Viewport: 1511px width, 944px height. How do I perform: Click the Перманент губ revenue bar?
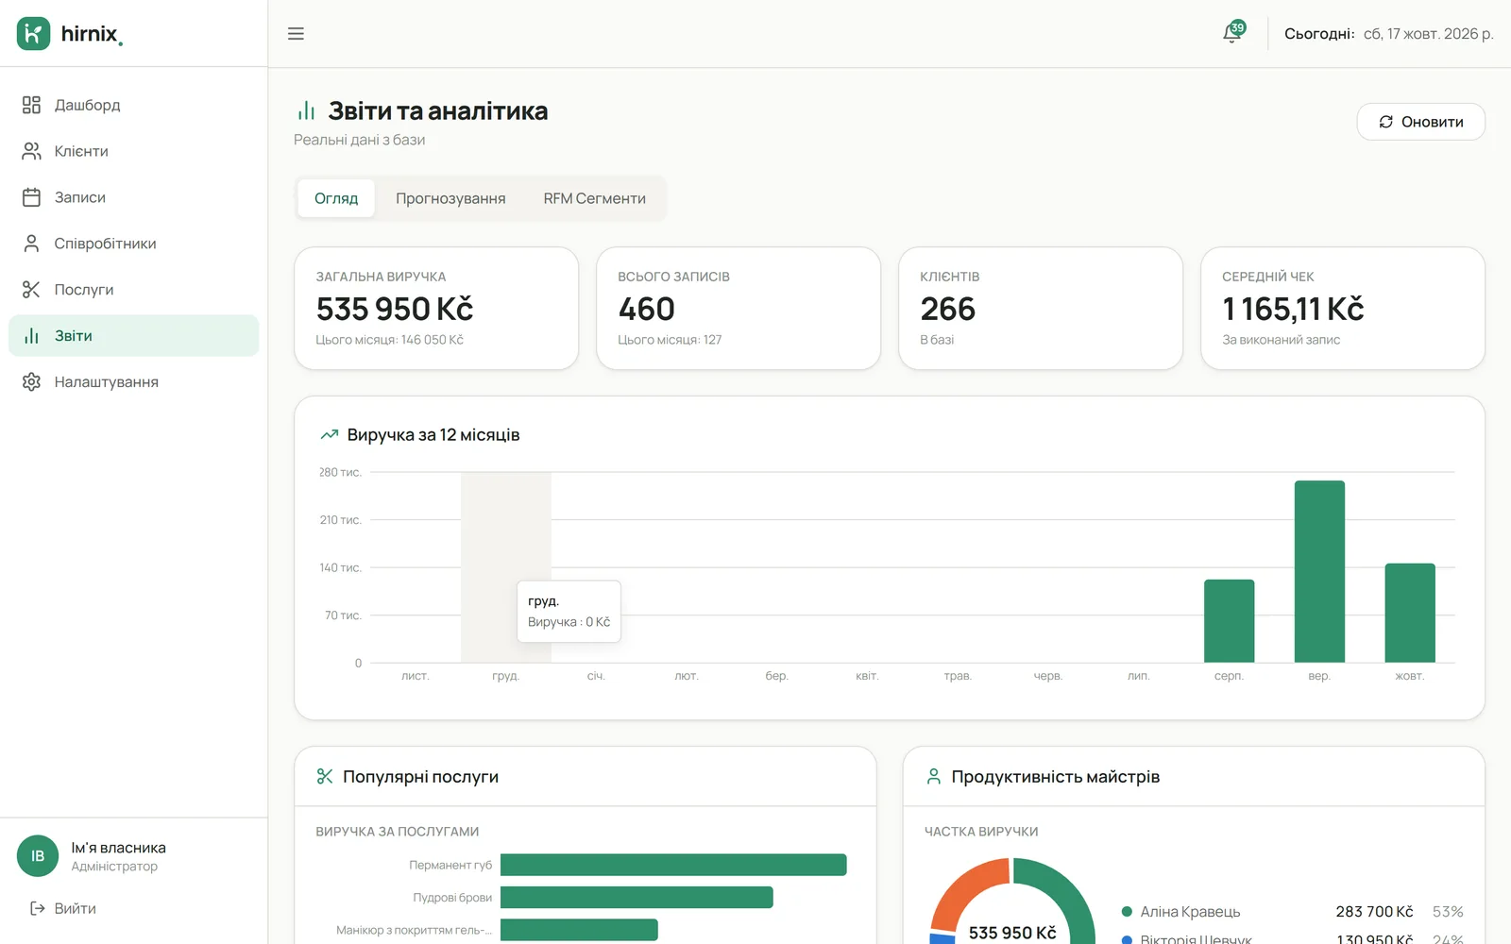pos(673,865)
